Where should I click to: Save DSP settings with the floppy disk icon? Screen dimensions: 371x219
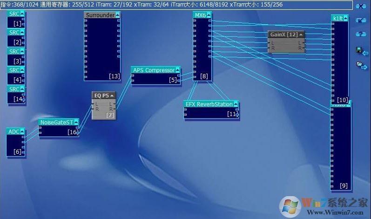(x=360, y=50)
